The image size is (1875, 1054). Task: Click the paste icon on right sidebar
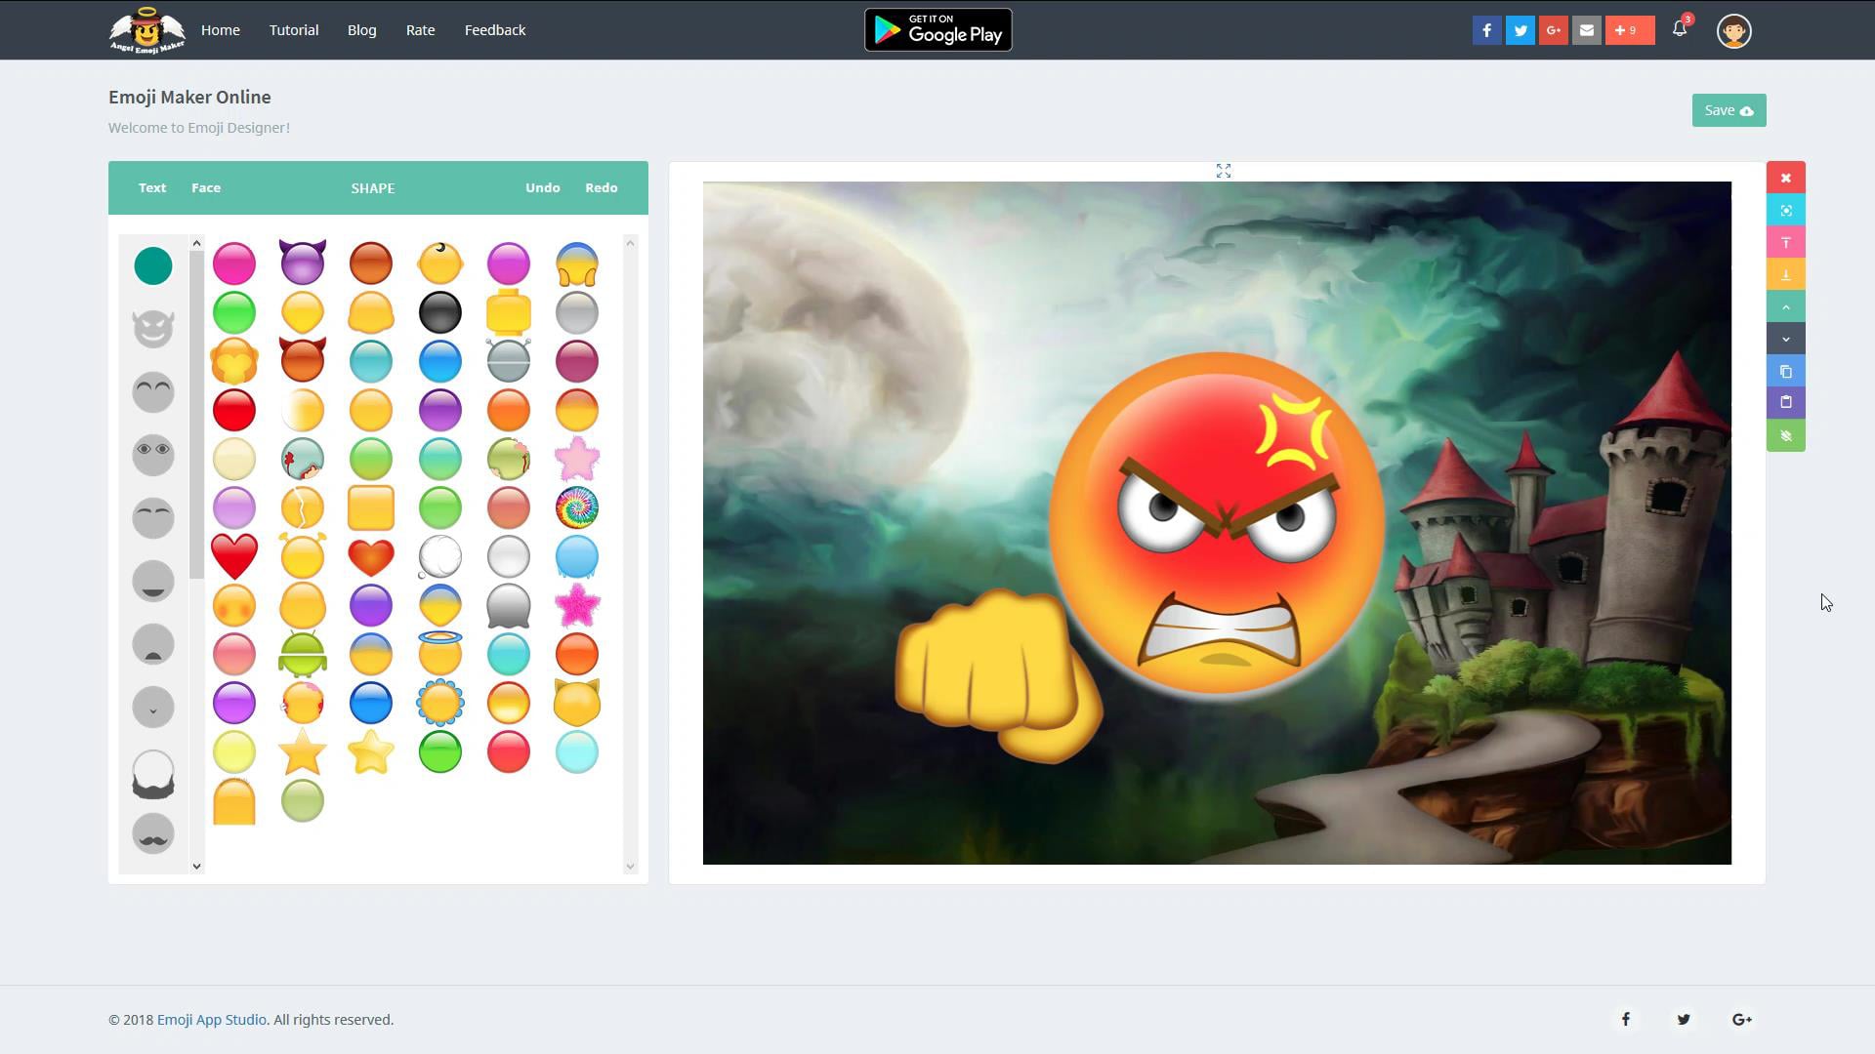click(1787, 403)
